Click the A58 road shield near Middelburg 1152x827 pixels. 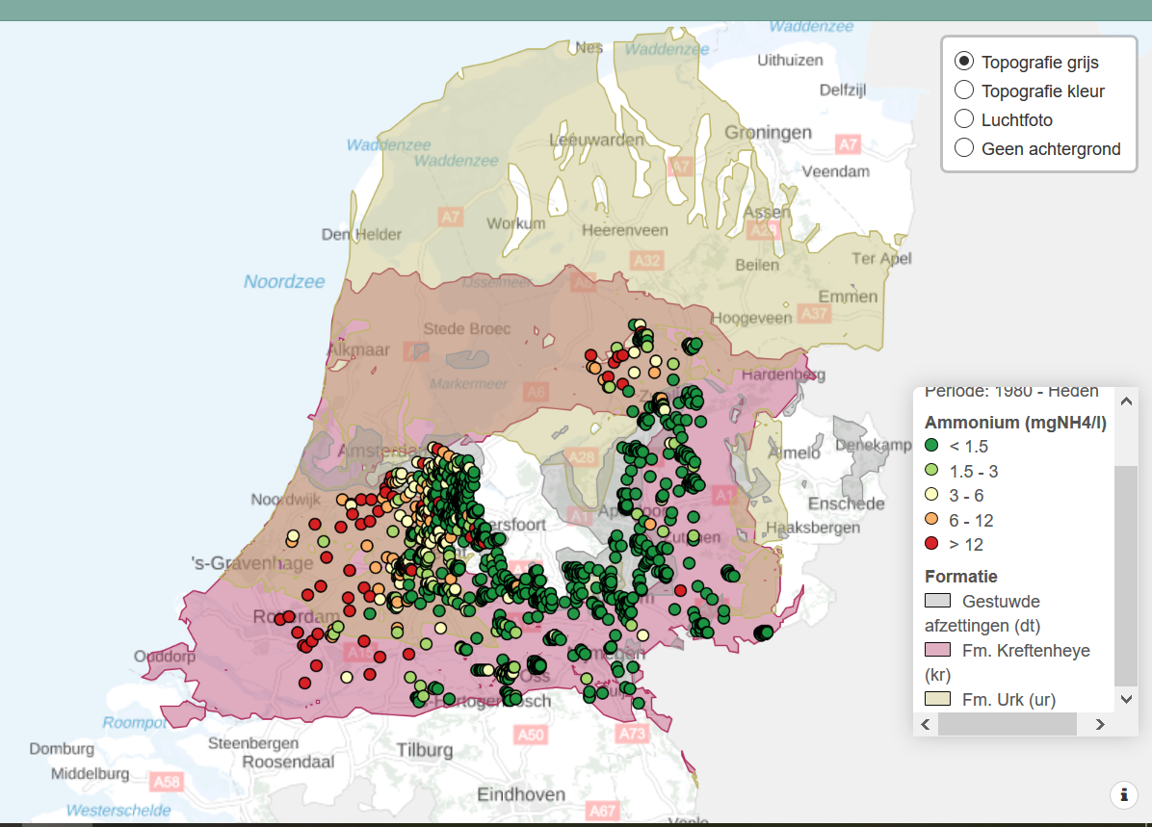click(167, 782)
